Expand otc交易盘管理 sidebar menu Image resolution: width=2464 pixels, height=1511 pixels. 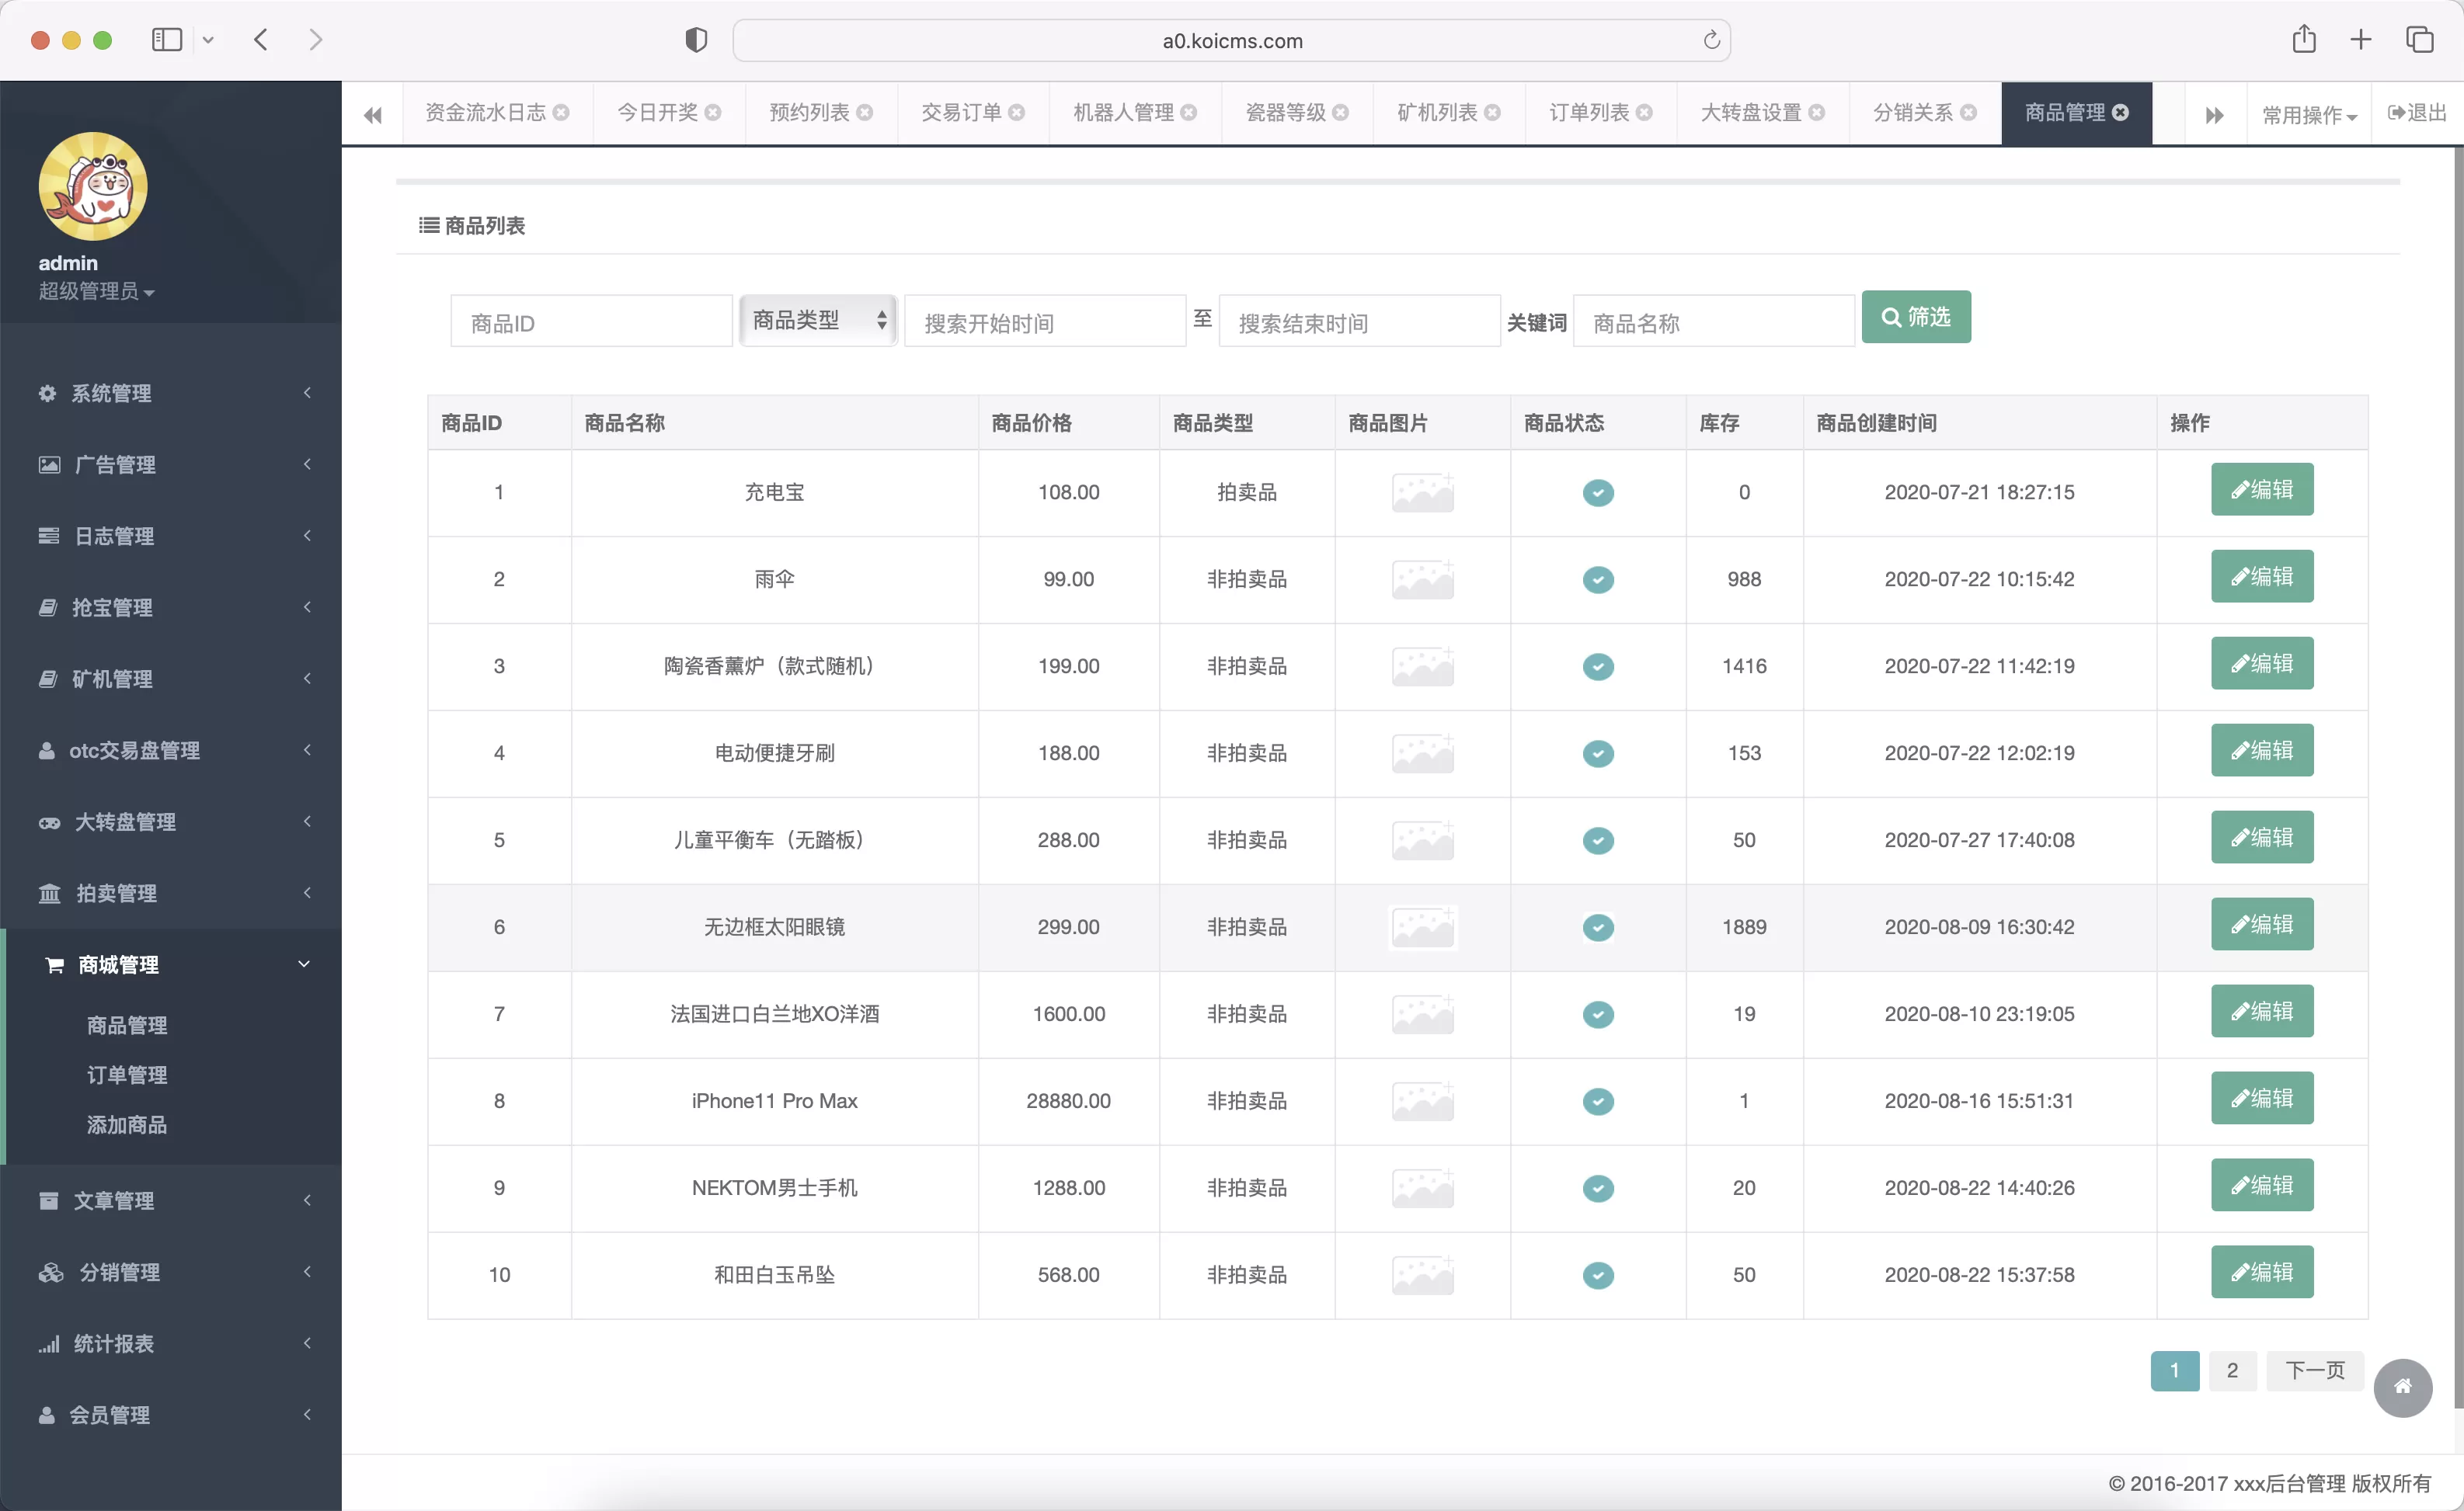click(x=171, y=751)
